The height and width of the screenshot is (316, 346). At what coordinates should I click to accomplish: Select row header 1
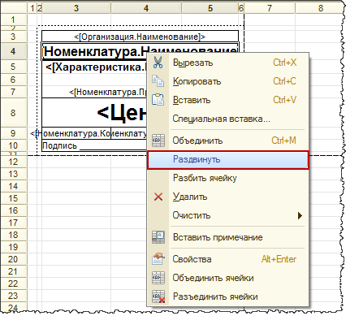(x=14, y=19)
